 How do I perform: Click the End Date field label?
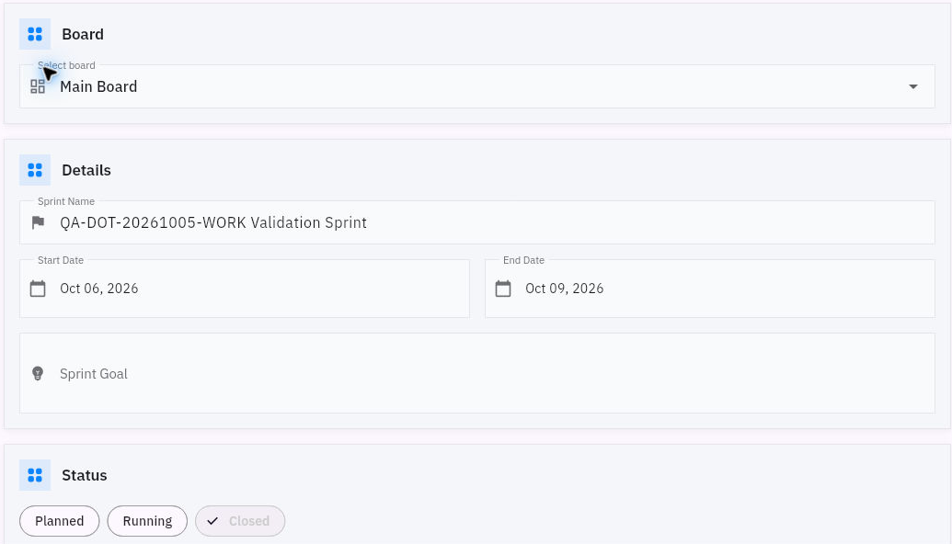[523, 260]
